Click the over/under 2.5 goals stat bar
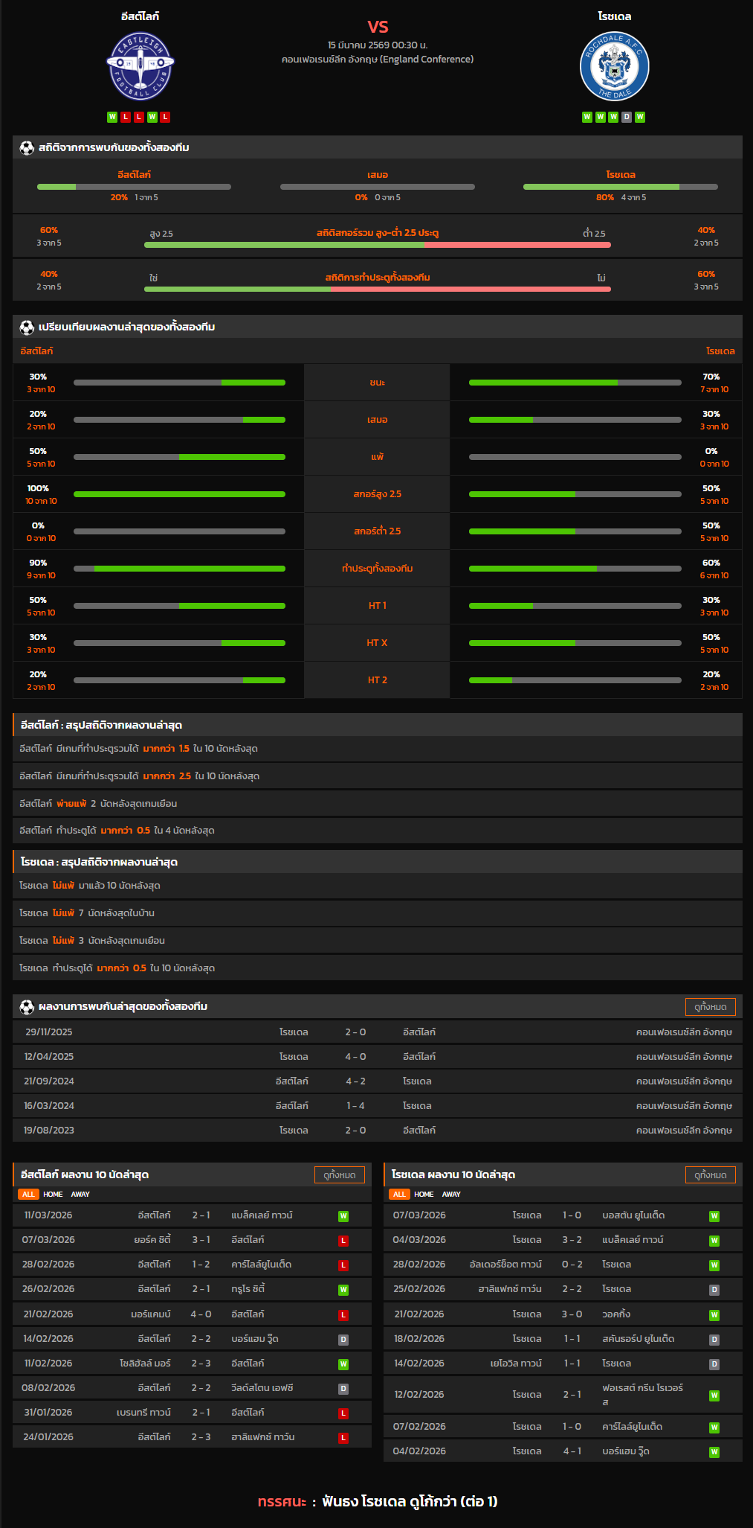The width and height of the screenshot is (753, 1528). (377, 245)
